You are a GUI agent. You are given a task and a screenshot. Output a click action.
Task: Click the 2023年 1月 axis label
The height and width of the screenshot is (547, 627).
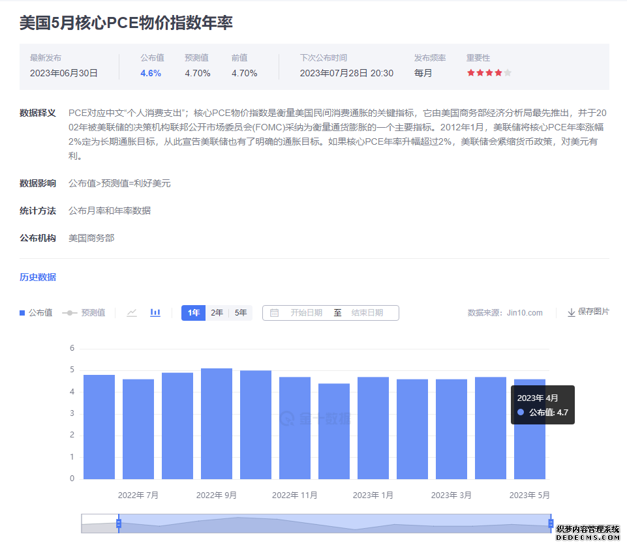pos(373,495)
